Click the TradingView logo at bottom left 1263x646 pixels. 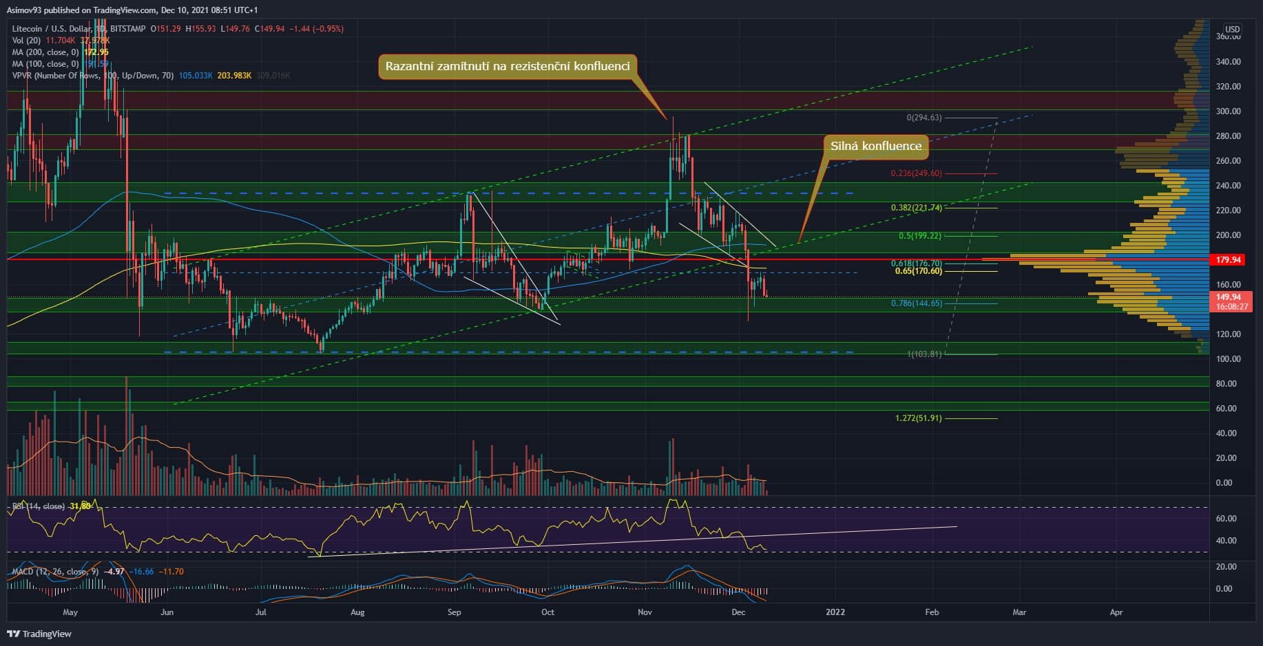39,634
